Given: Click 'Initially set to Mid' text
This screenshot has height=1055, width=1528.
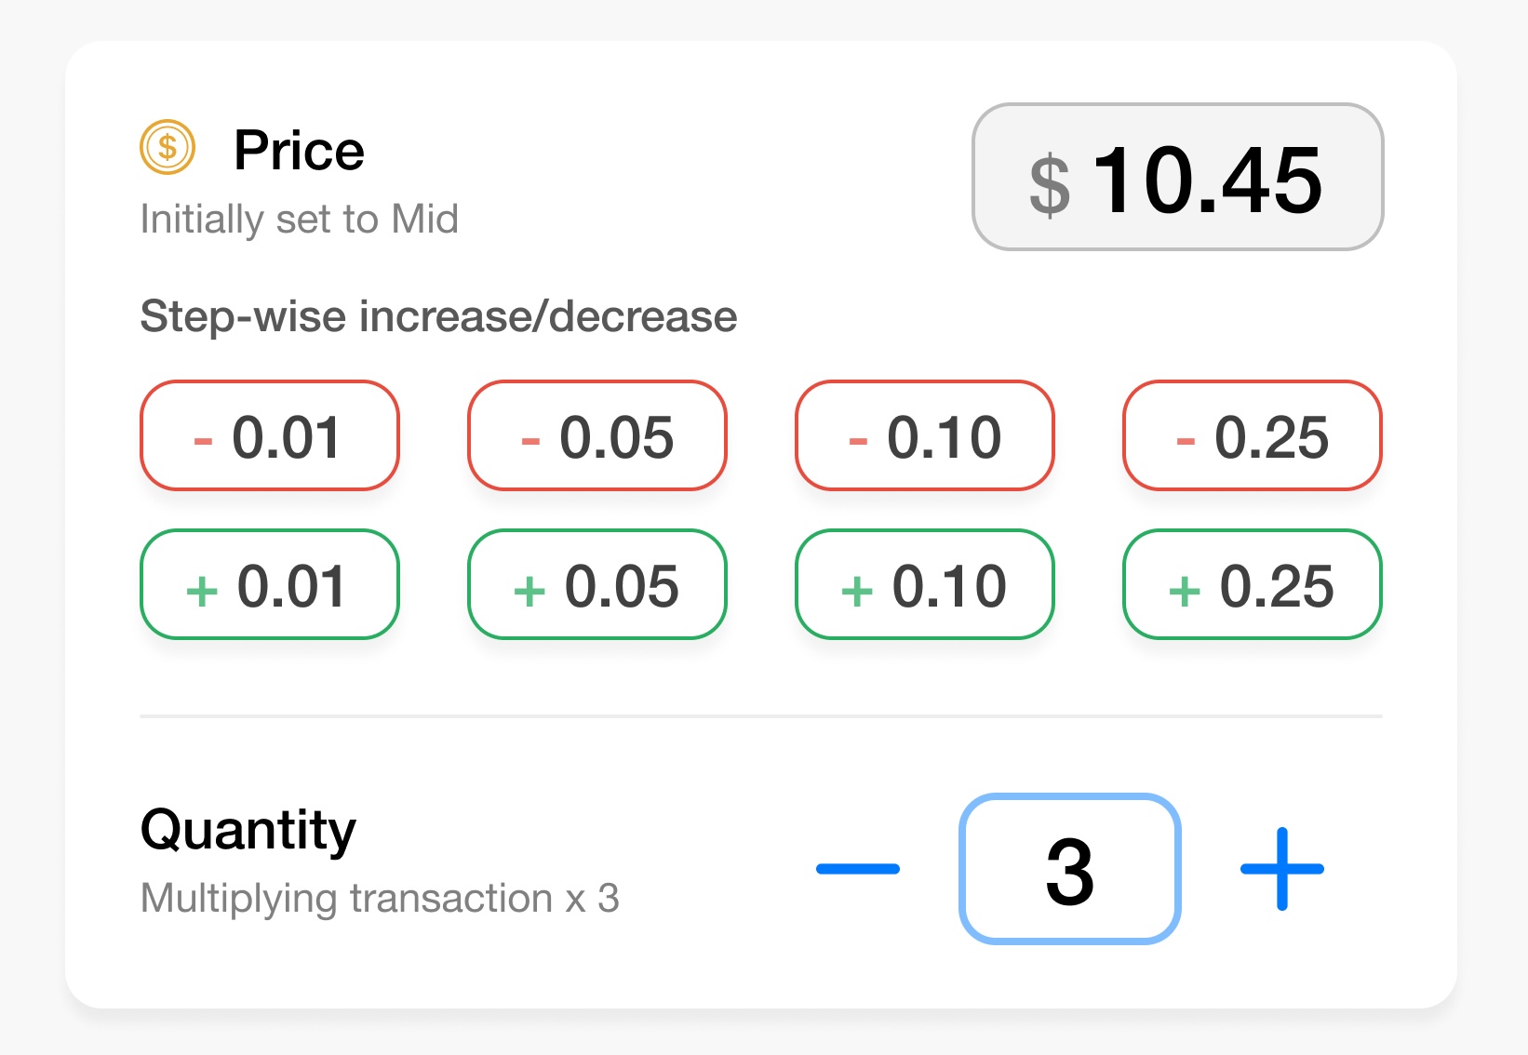Looking at the screenshot, I should [299, 220].
